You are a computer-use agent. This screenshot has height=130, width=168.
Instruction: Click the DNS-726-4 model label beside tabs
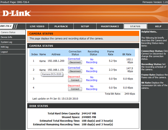click(6, 26)
